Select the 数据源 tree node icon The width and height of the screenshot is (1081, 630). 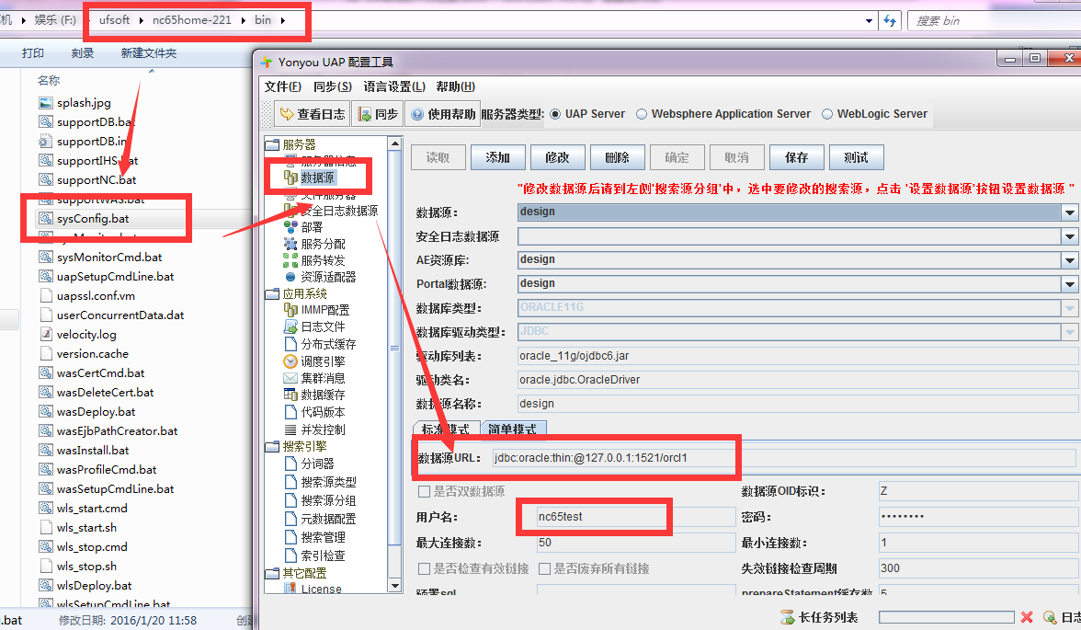coord(290,178)
